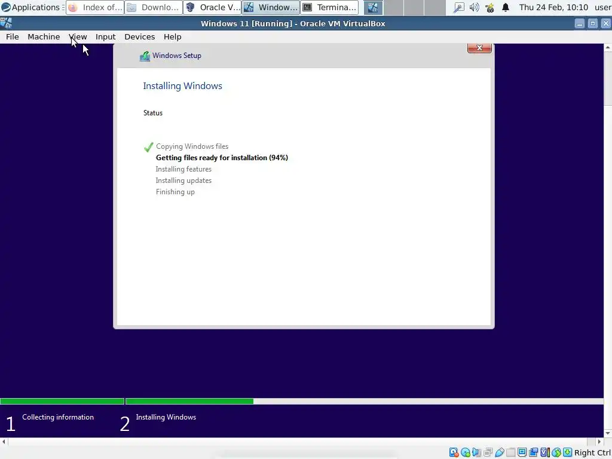Open the File menu in VirtualBox

pyautogui.click(x=12, y=36)
